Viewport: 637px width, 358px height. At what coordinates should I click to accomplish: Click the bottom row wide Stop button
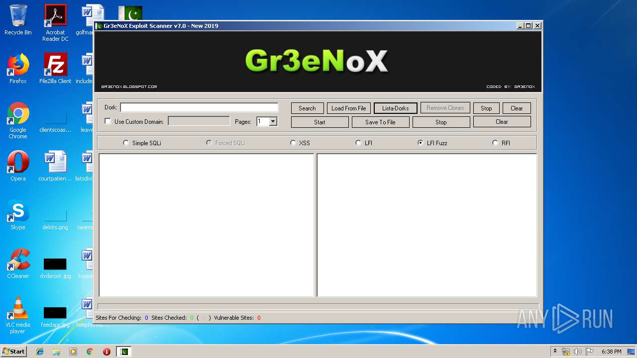[441, 122]
